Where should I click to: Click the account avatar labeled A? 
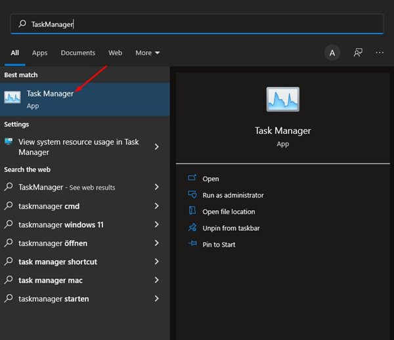click(332, 53)
